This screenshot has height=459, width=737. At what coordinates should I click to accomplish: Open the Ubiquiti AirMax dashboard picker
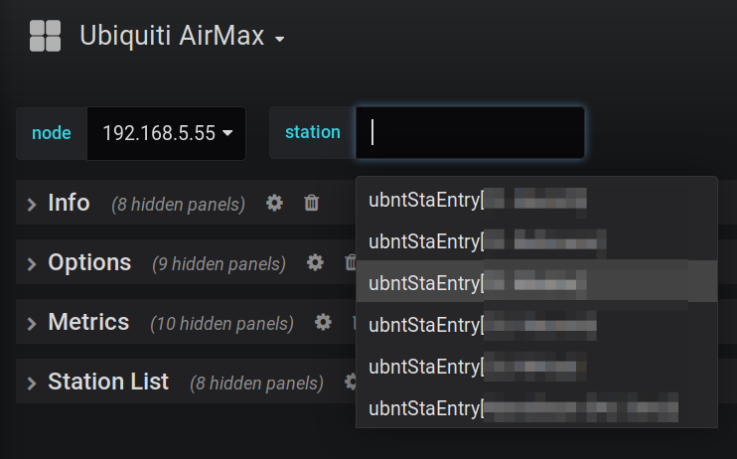[x=183, y=38]
